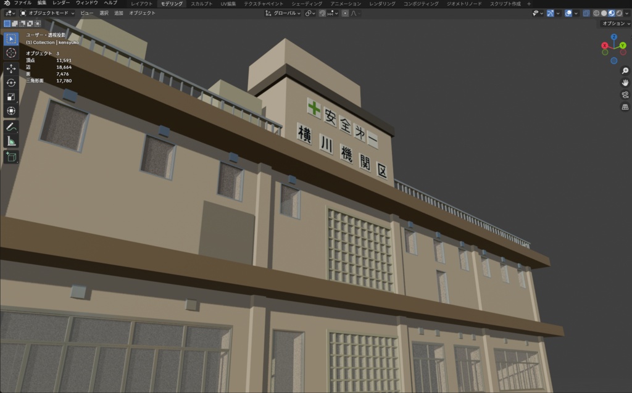Choose subtract selection mode icon
This screenshot has width=632, height=393.
coord(23,24)
